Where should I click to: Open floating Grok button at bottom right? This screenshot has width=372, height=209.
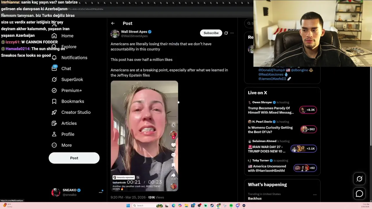click(360, 179)
